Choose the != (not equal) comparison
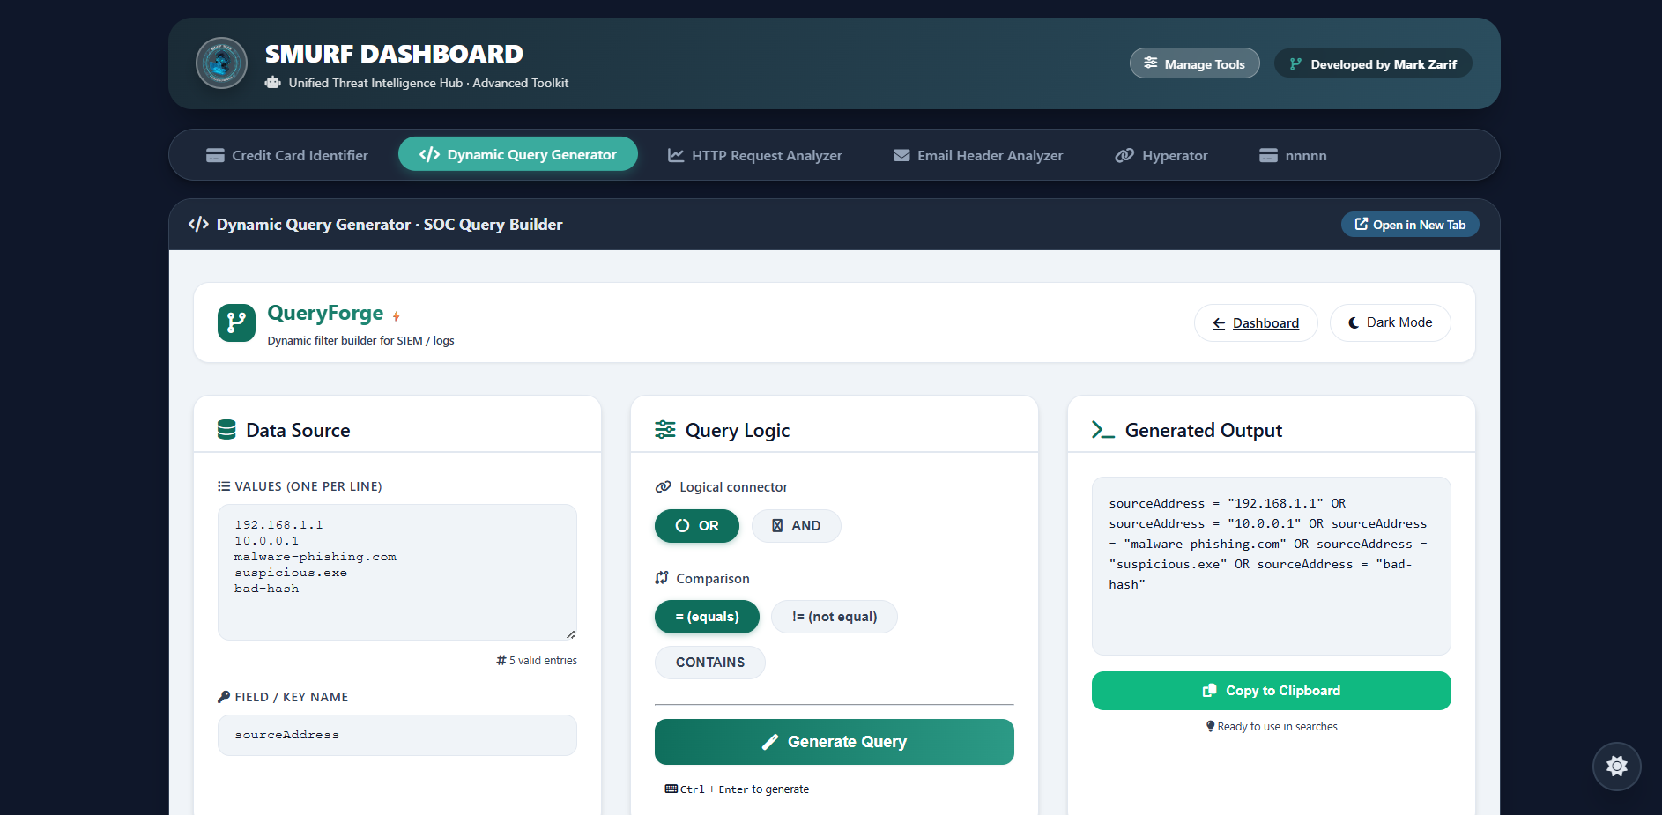This screenshot has height=815, width=1662. (x=835, y=617)
